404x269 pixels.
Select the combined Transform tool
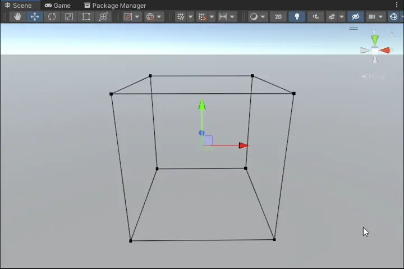(x=103, y=17)
